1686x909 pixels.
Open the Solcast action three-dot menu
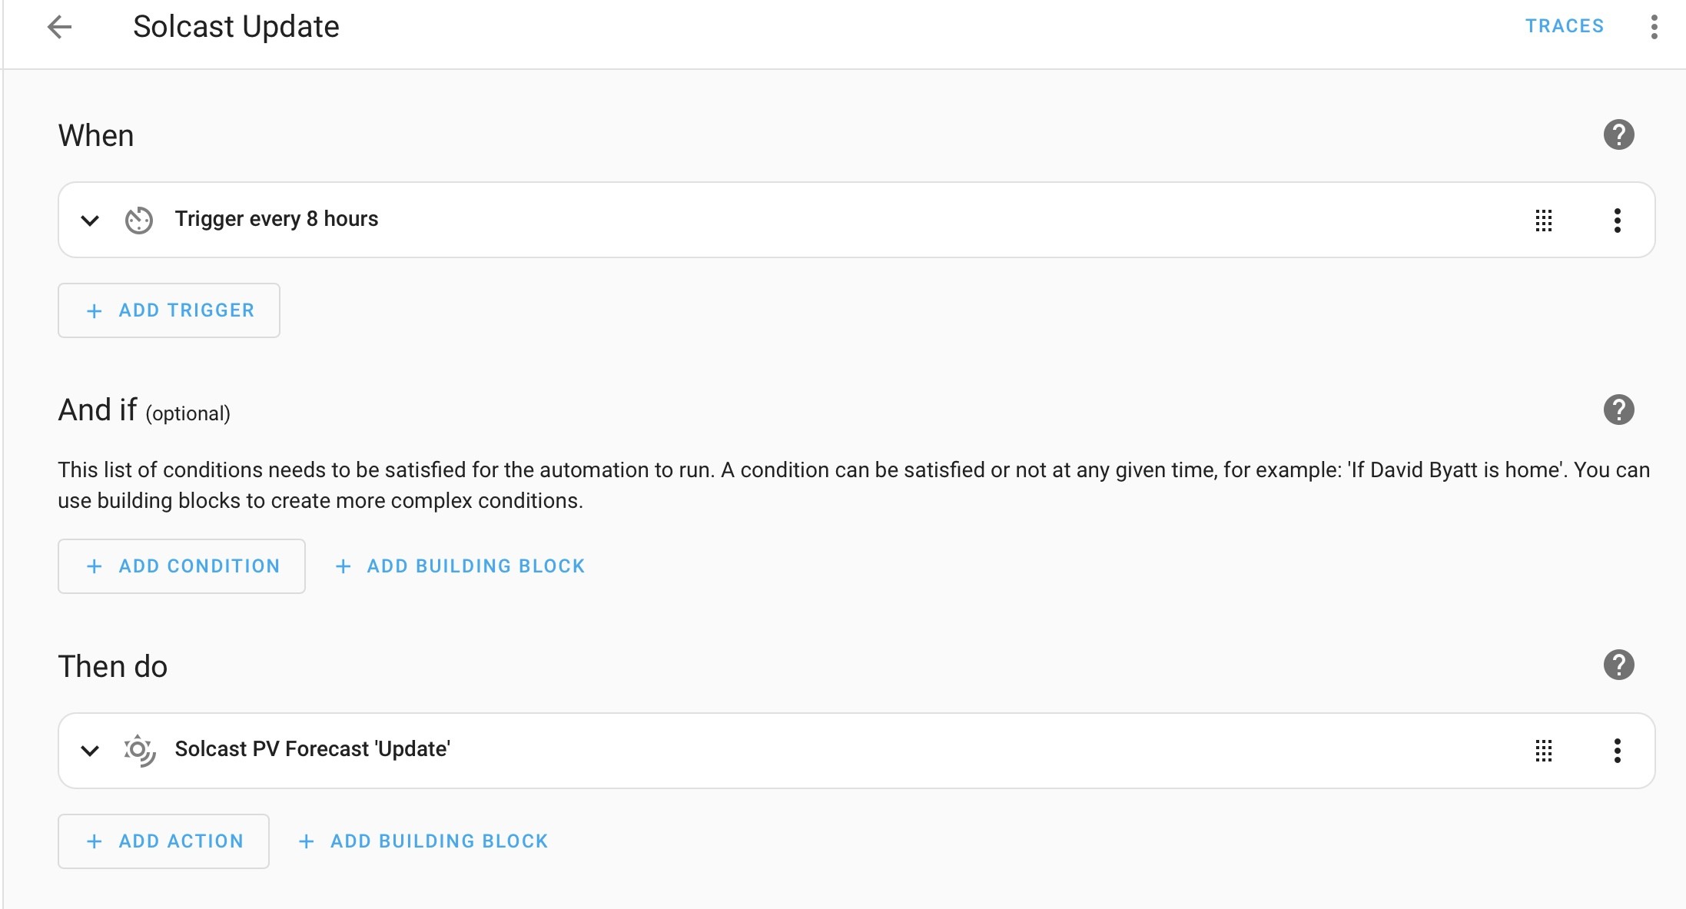[x=1618, y=751]
